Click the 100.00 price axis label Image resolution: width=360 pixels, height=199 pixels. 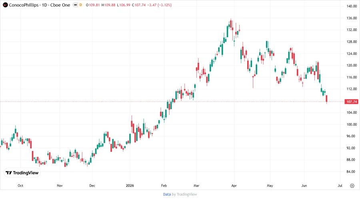point(352,125)
